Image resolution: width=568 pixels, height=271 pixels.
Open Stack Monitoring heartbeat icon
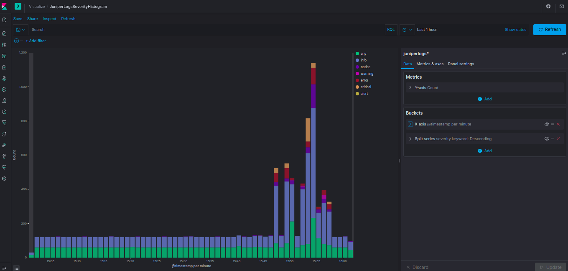coord(4,167)
